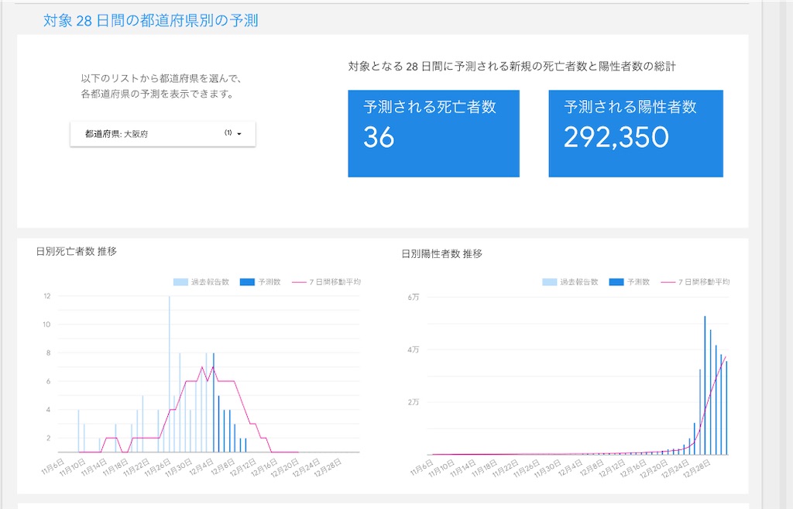Click 過去報告数 legend swatch in deaths chart
The height and width of the screenshot is (509, 793).
pos(180,282)
